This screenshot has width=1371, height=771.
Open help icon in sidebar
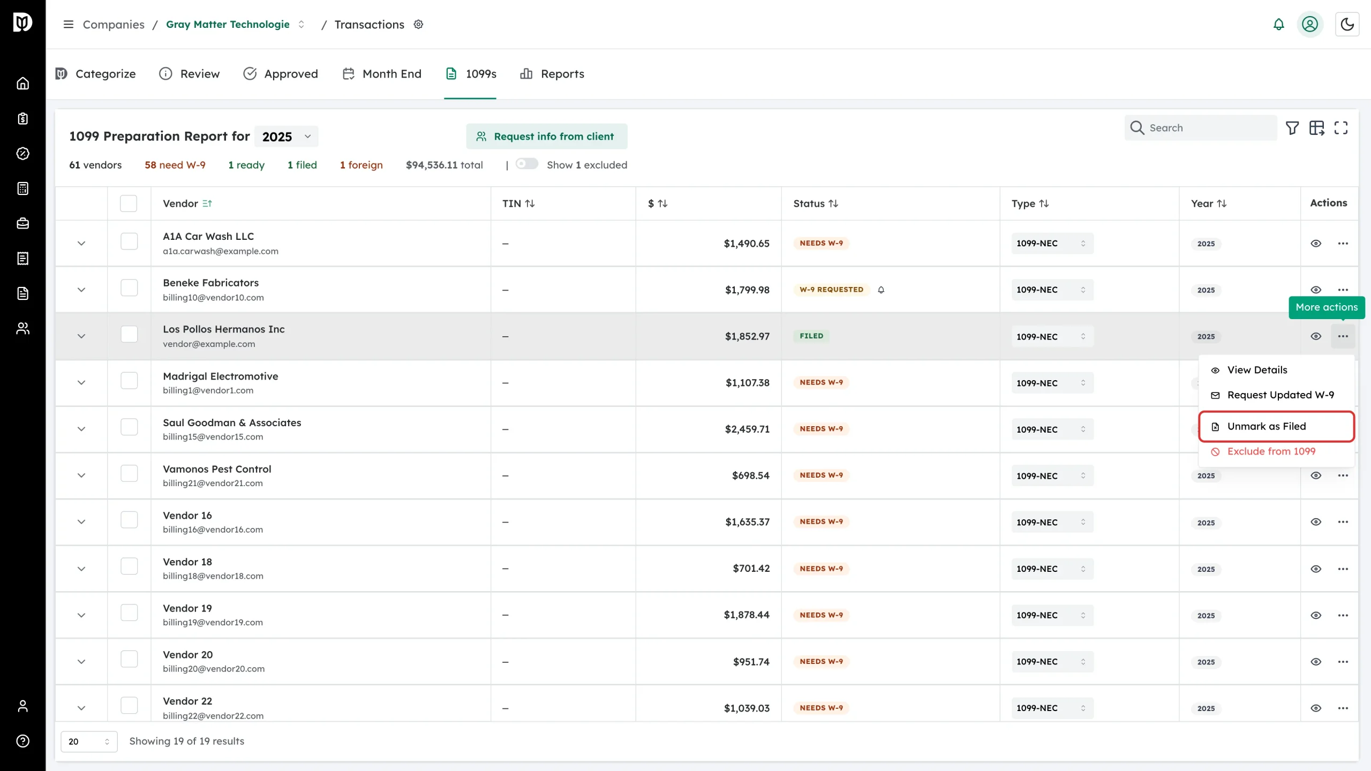(22, 741)
